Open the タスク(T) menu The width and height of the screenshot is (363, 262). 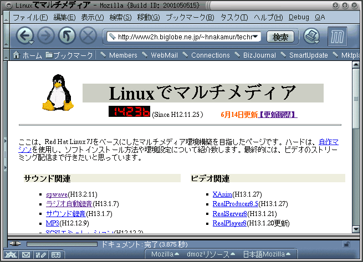click(x=234, y=17)
